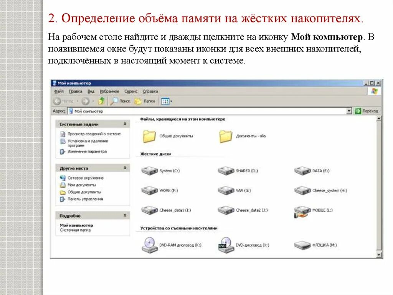Click the scrollbar down arrow
The image size is (393, 295).
[379, 255]
